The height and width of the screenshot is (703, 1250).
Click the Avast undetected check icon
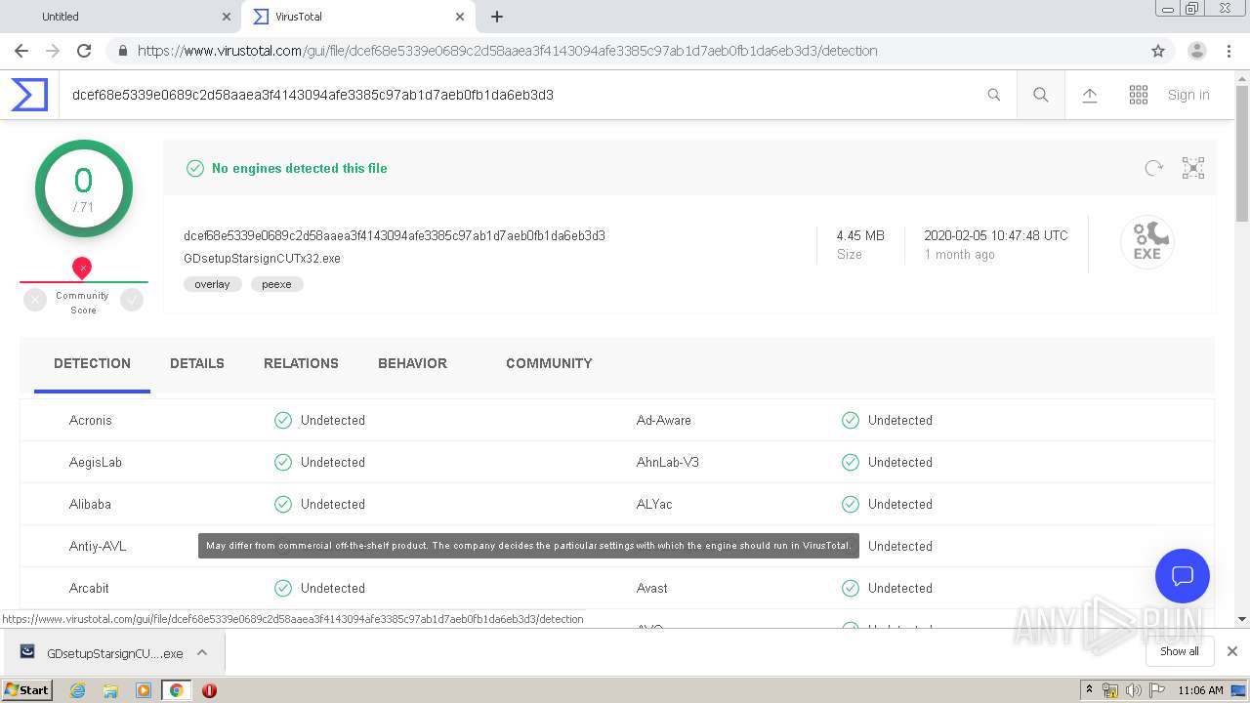coord(851,588)
